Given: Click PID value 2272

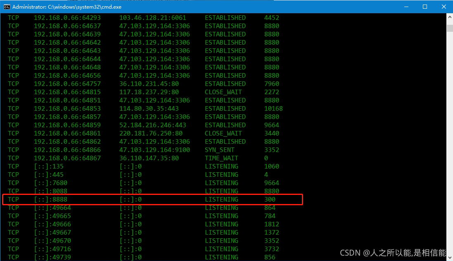Looking at the screenshot, I should point(272,92).
